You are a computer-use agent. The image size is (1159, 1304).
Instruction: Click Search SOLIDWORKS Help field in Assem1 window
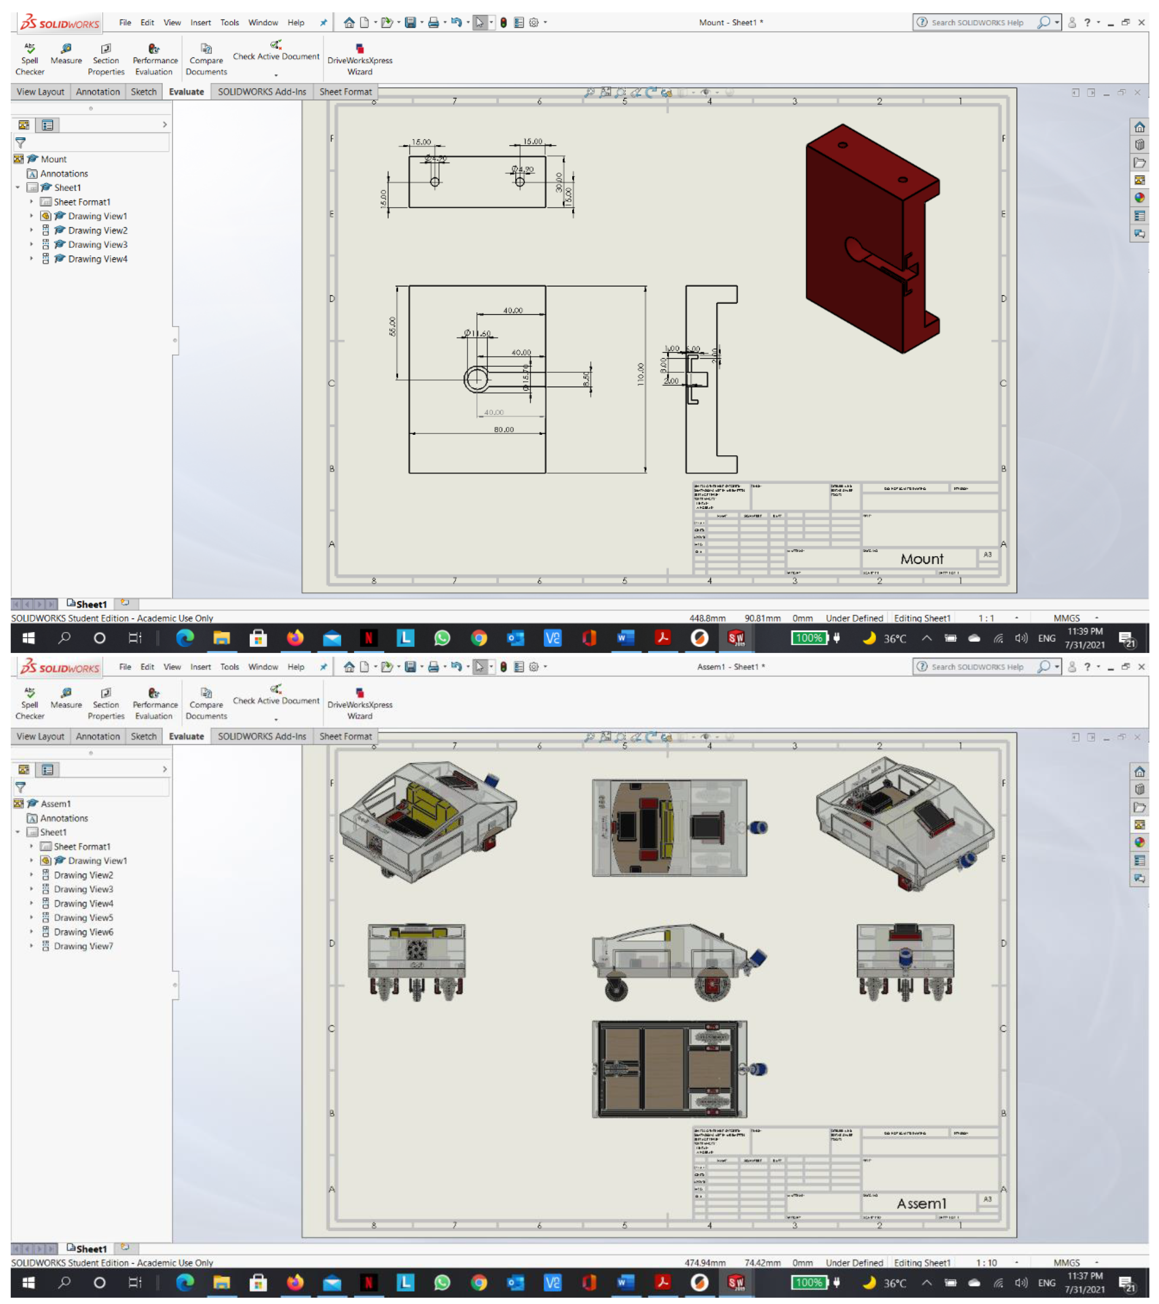(x=976, y=666)
